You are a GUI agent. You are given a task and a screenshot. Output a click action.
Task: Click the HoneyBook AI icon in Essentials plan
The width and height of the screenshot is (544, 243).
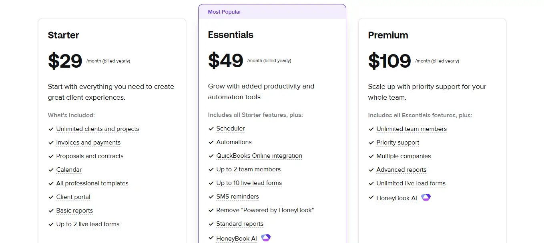click(266, 238)
